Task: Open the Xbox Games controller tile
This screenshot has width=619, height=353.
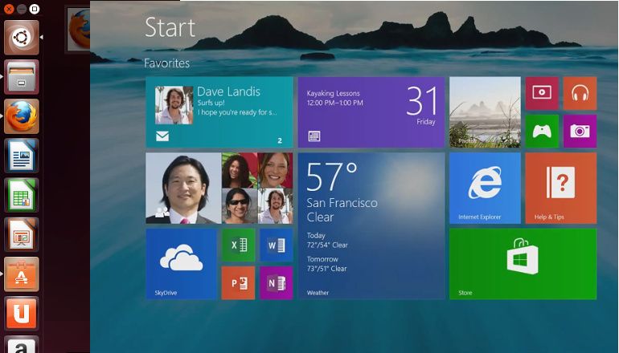Action: pos(542,131)
